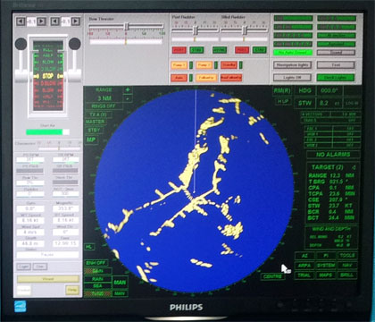Adjust the Bow Thruster slider handle
The width and height of the screenshot is (375, 322).
pos(127,26)
